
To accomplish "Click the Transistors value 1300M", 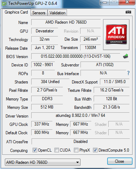I will click(x=91, y=48).
